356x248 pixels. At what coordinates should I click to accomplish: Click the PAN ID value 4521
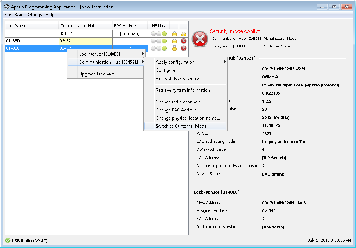[x=267, y=134]
